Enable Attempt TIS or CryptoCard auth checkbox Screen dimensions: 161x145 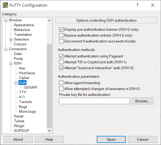click(61, 62)
